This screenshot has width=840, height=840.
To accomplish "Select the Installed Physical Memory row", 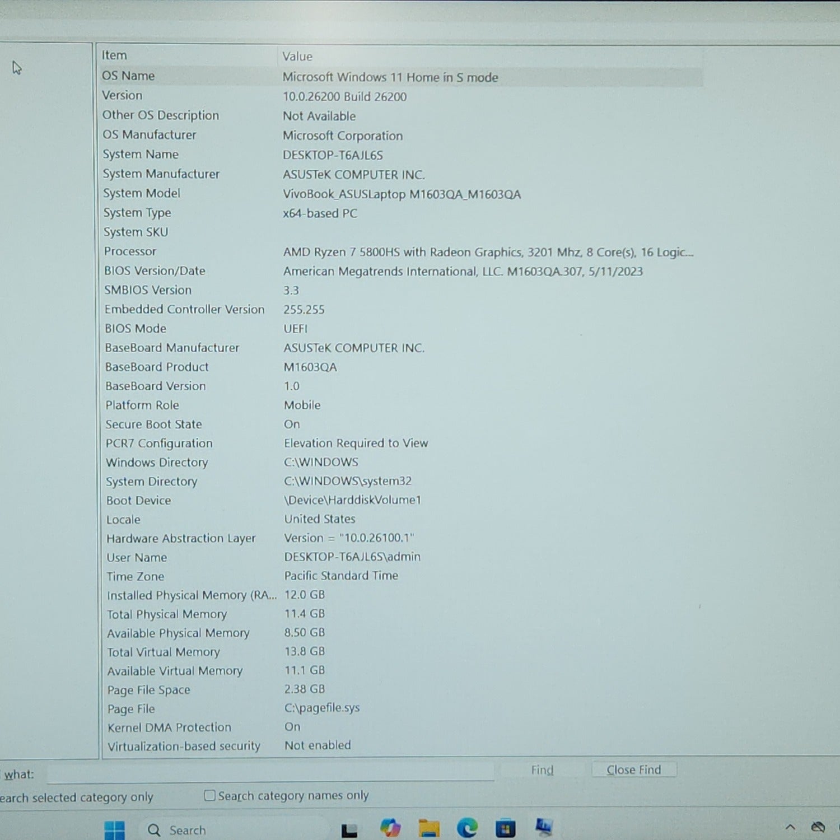I will click(192, 595).
